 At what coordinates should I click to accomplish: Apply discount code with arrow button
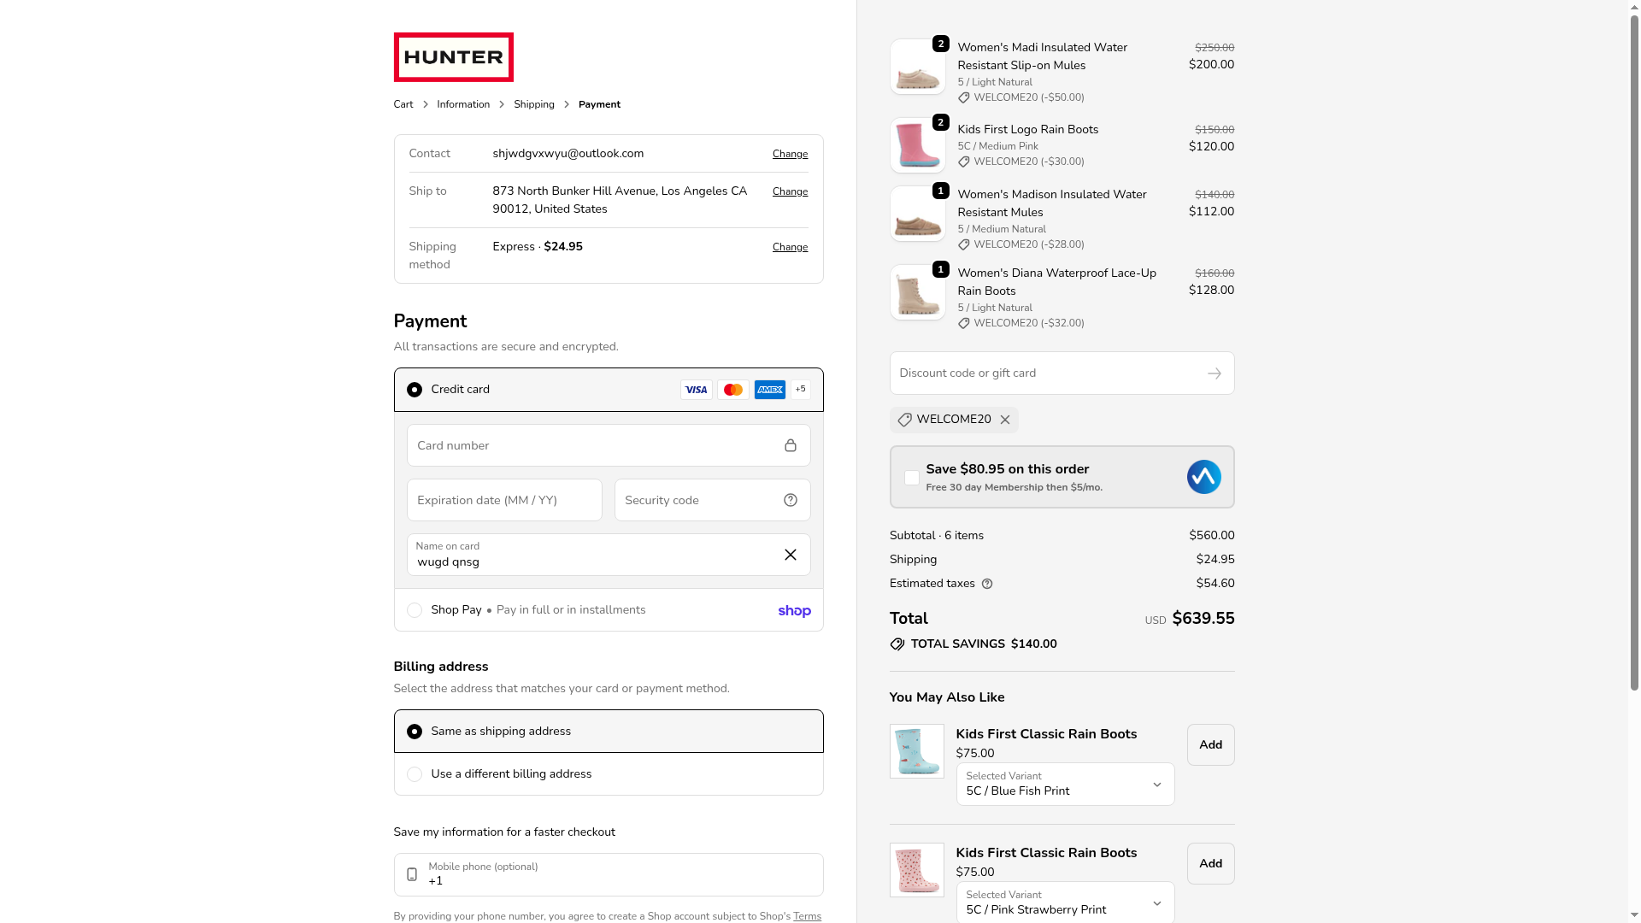pos(1215,373)
